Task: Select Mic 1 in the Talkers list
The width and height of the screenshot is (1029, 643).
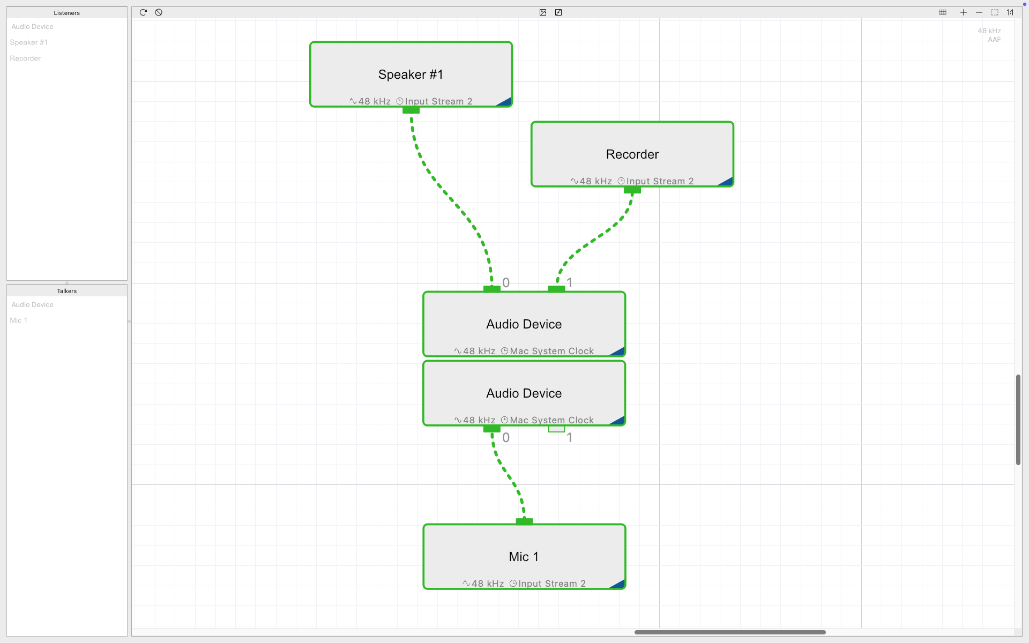Action: [x=19, y=320]
